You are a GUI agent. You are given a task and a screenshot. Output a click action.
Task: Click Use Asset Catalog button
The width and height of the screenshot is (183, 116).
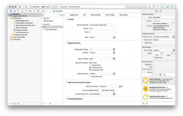click(x=108, y=90)
